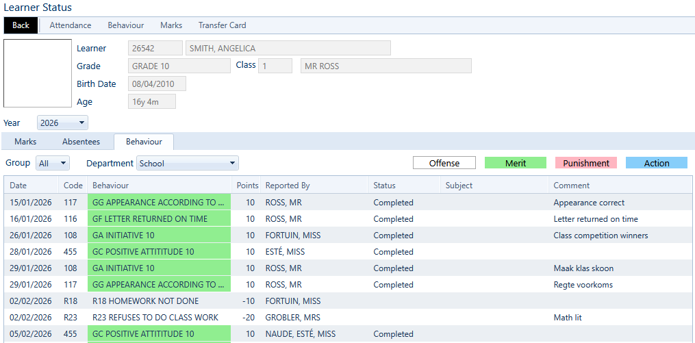Click the Birth Date field 08/04/2010
The width and height of the screenshot is (695, 343).
pyautogui.click(x=157, y=84)
